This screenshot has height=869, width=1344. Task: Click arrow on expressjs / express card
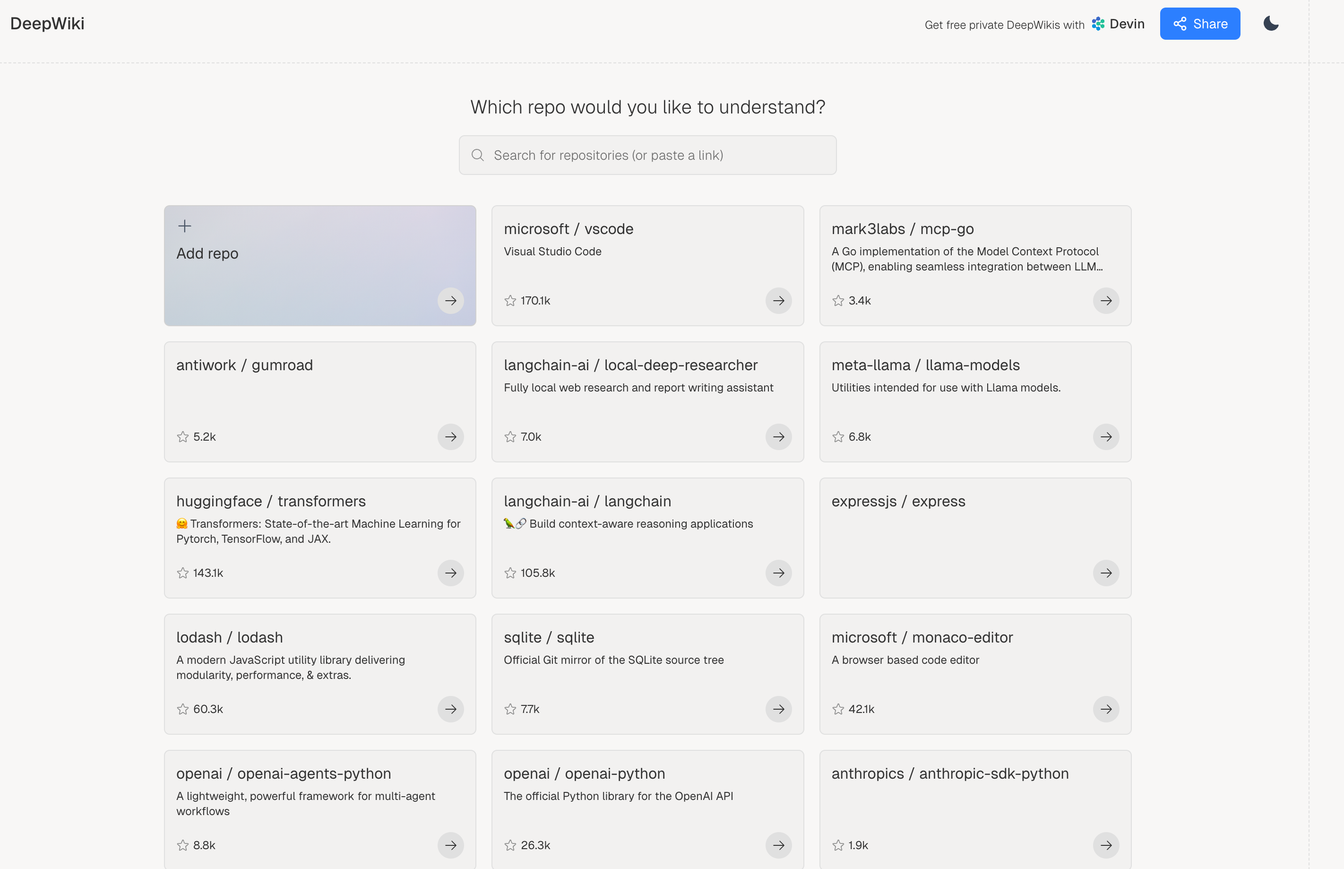(1106, 573)
